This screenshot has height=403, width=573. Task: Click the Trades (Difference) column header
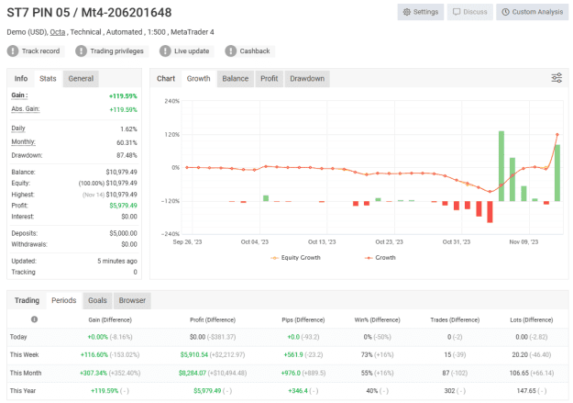click(455, 319)
